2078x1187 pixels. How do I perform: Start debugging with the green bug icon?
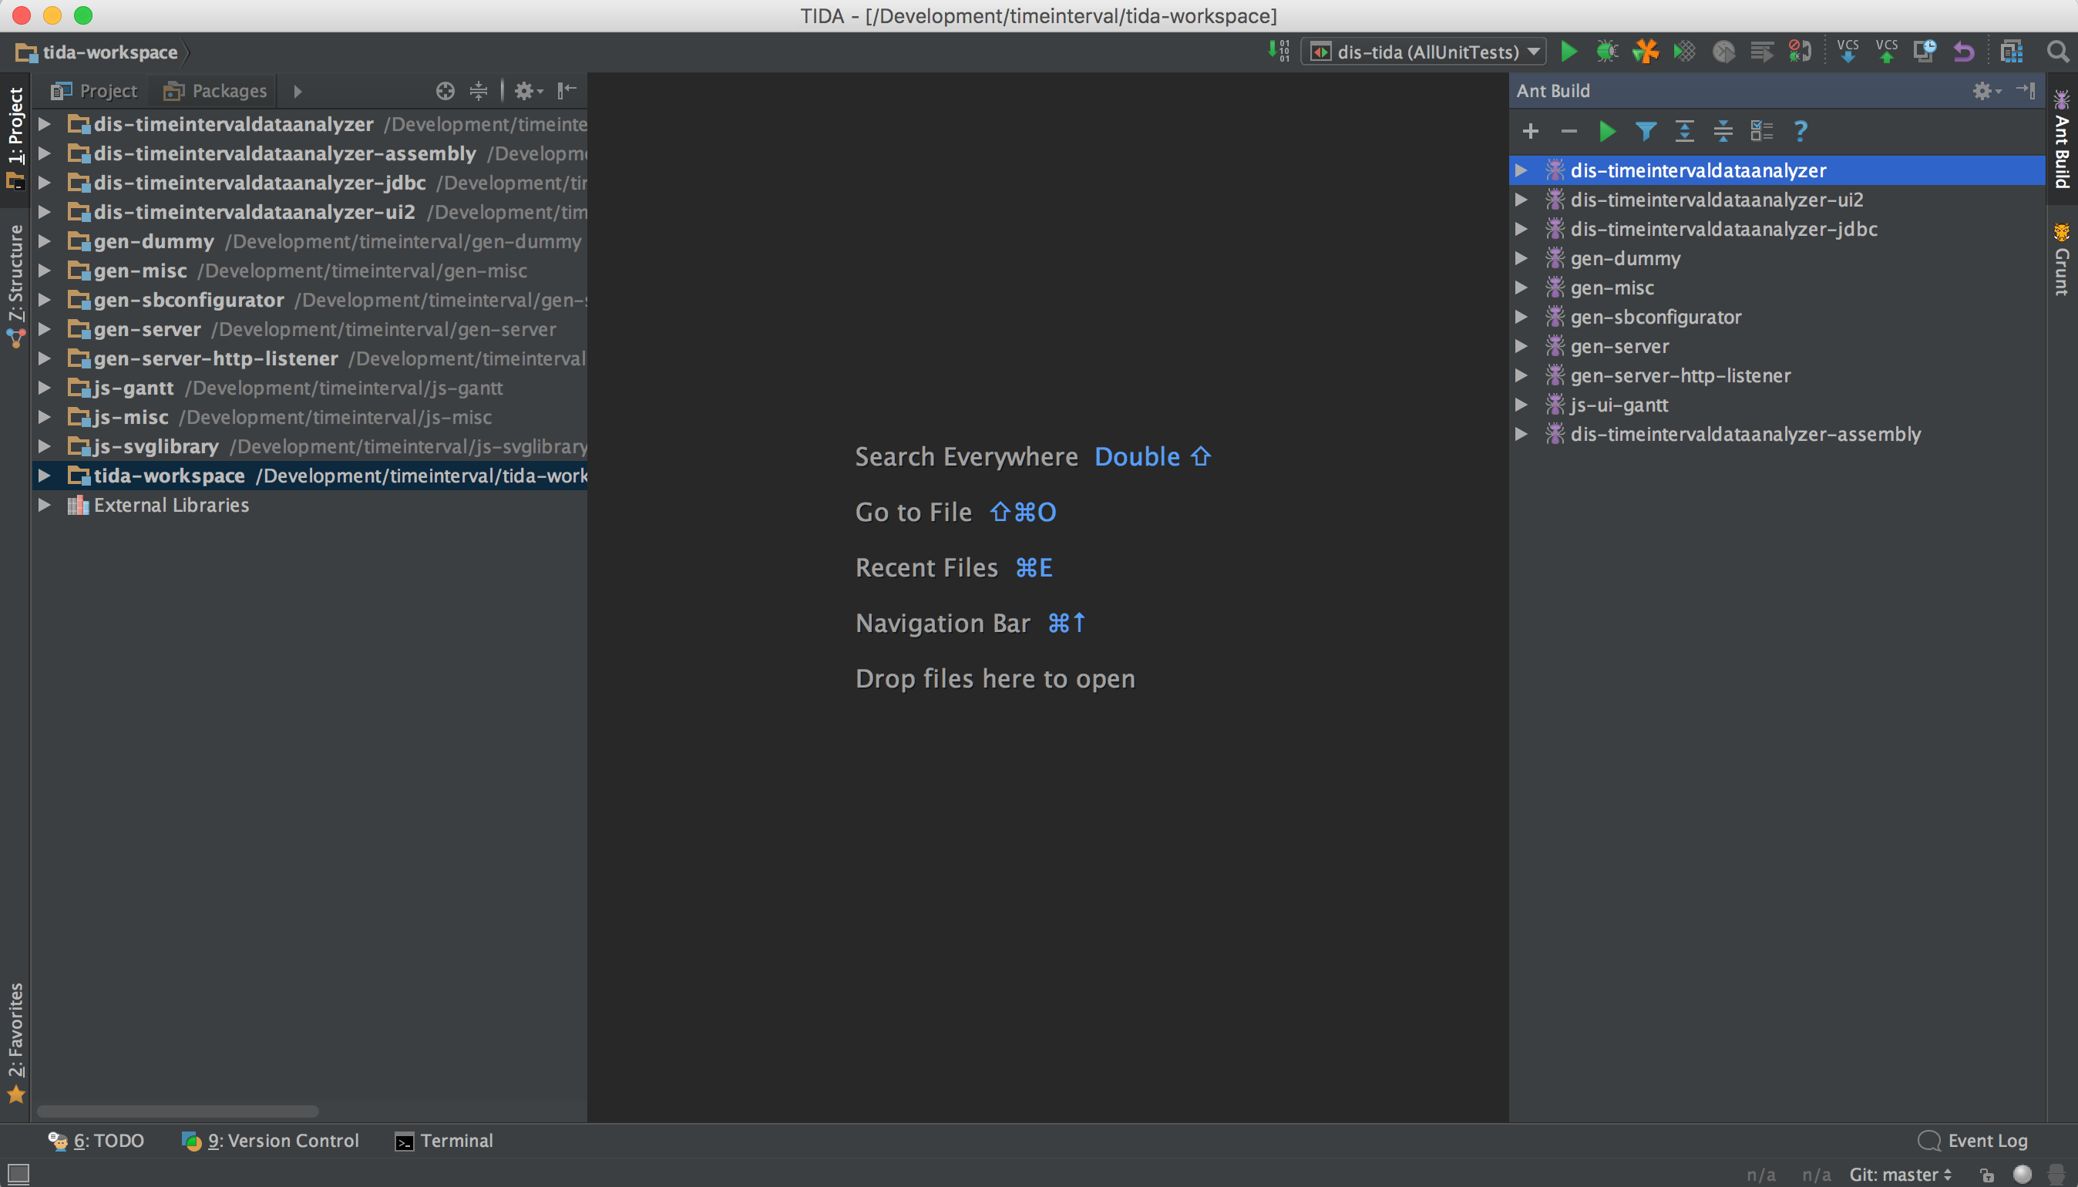point(1607,52)
